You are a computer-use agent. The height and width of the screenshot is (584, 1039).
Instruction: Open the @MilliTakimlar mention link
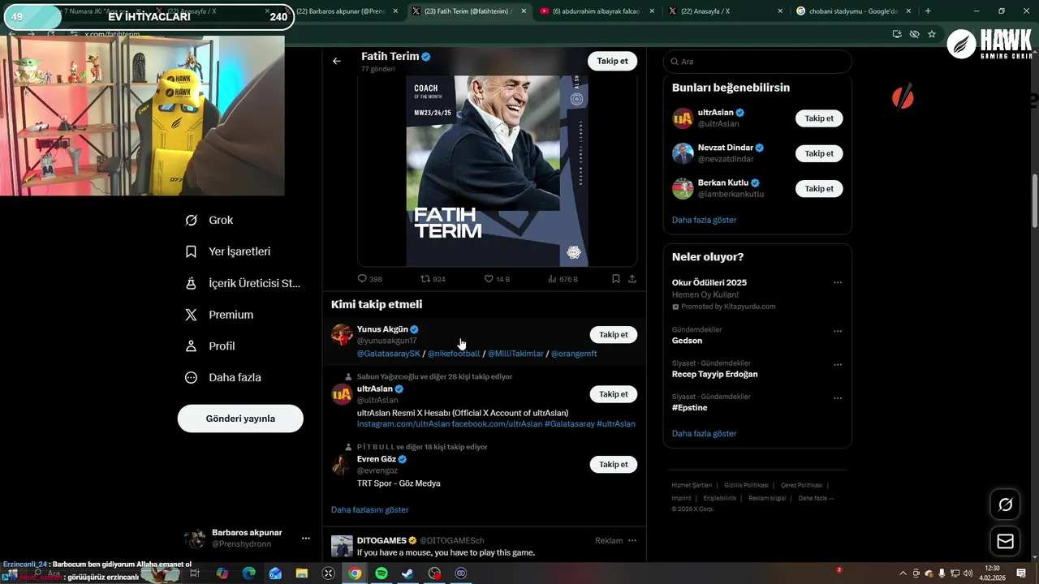point(515,354)
